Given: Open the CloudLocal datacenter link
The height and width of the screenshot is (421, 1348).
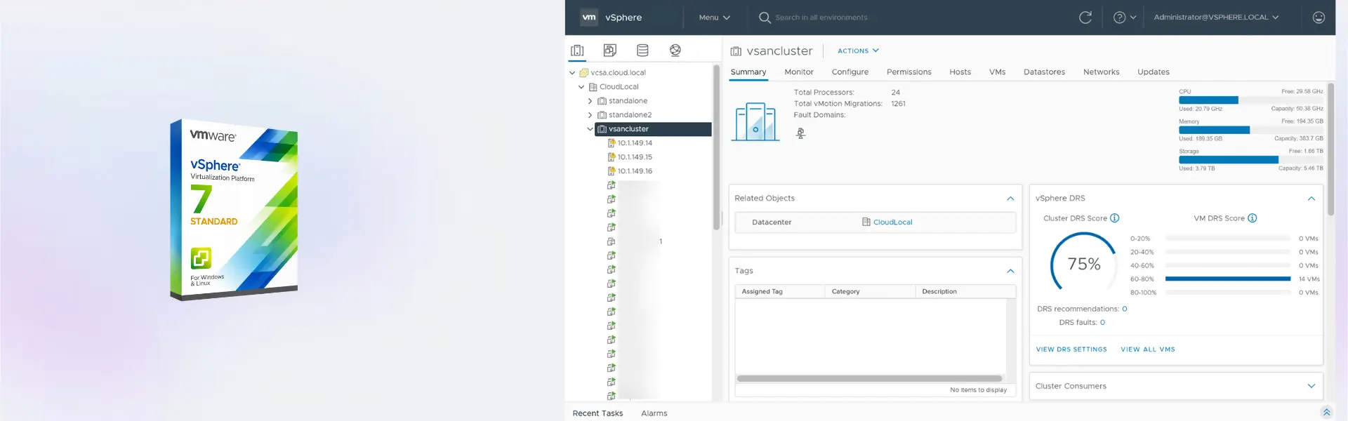Looking at the screenshot, I should click(892, 222).
